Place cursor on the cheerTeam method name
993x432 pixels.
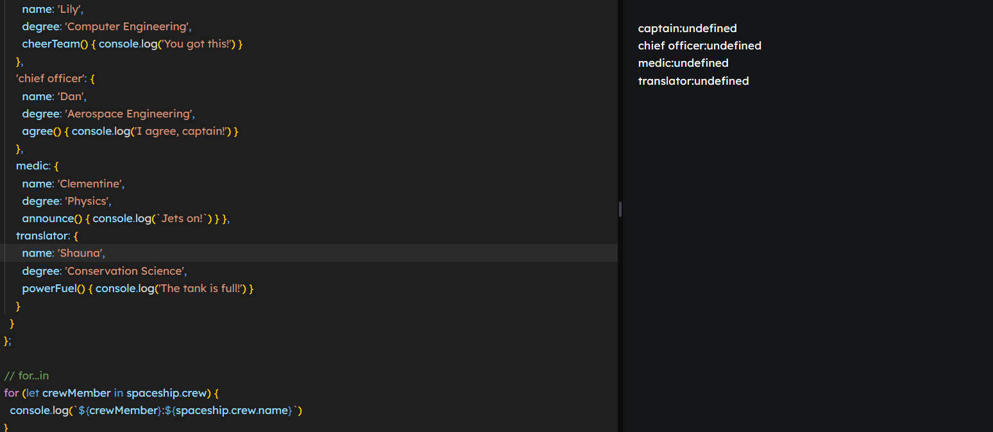coord(51,44)
